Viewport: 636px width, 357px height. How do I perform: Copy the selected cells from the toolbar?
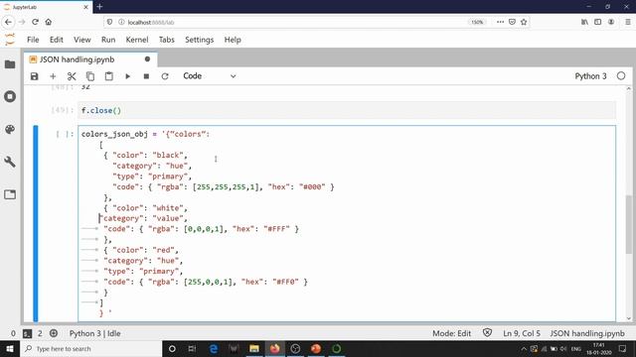click(x=90, y=76)
